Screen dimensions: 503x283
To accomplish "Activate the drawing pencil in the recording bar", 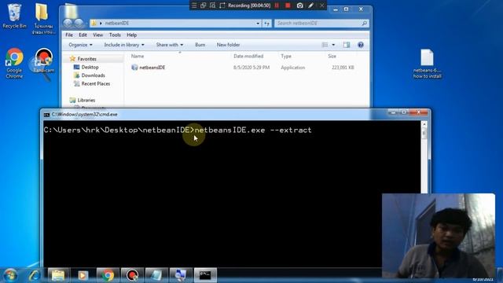I will pos(310,6).
